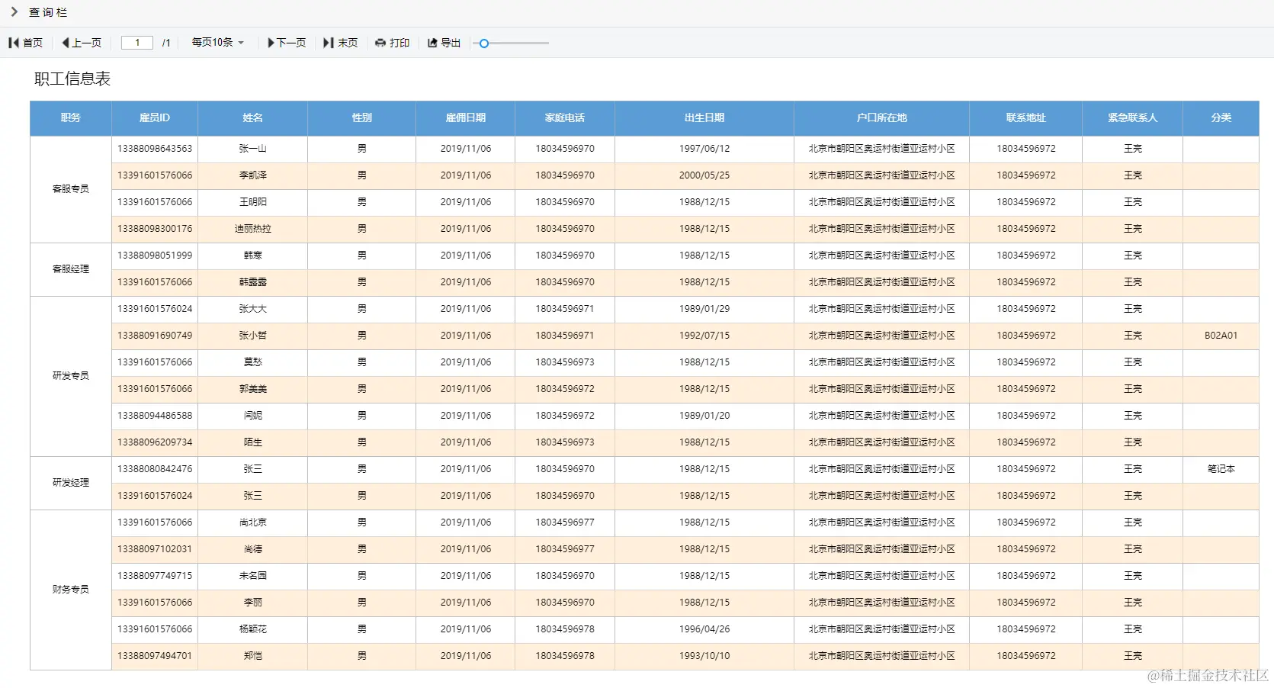This screenshot has width=1274, height=688.
Task: Click the 分类 column header
Action: click(x=1221, y=118)
